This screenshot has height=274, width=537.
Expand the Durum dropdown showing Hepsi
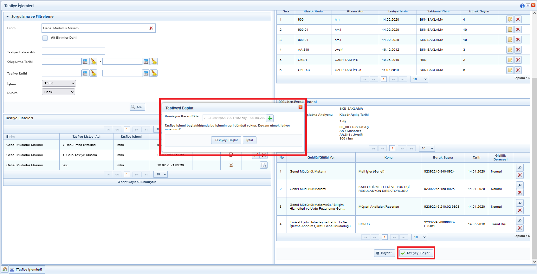(58, 92)
